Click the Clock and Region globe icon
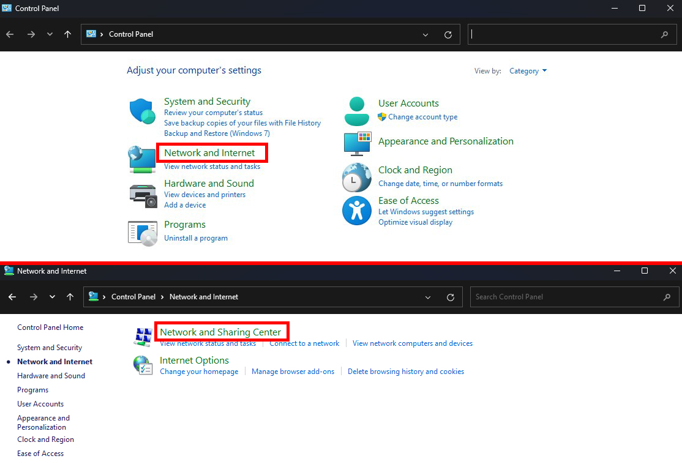The width and height of the screenshot is (682, 475). point(356,178)
